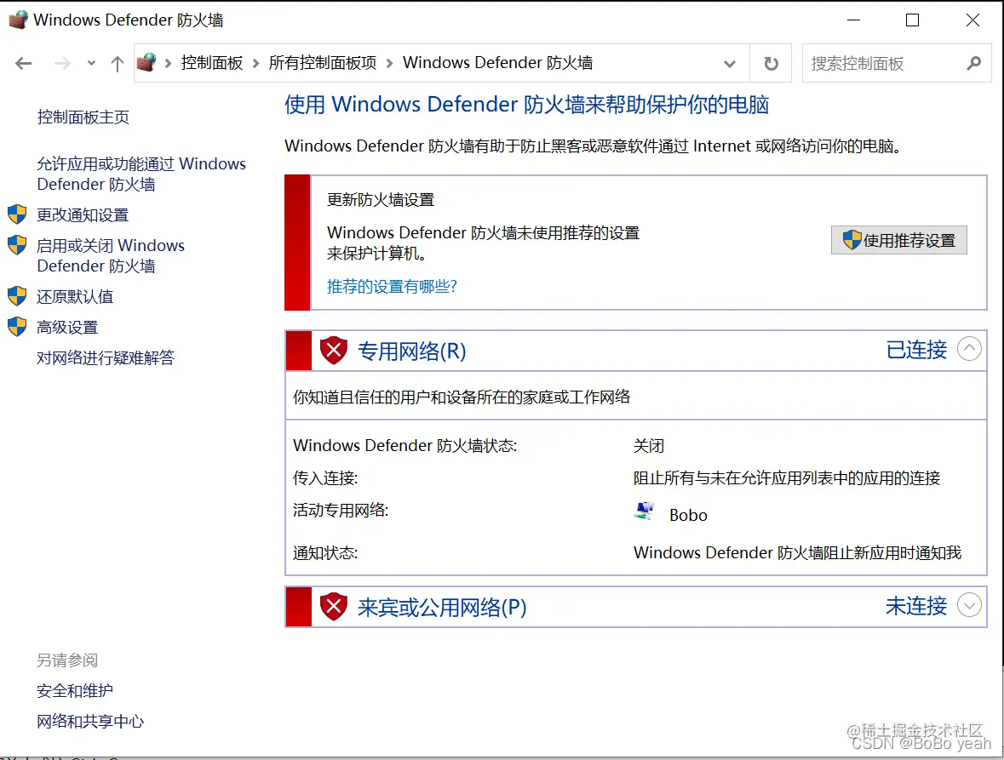Open 网络和共享中心 link
Viewport: 1004px width, 760px height.
coord(90,722)
